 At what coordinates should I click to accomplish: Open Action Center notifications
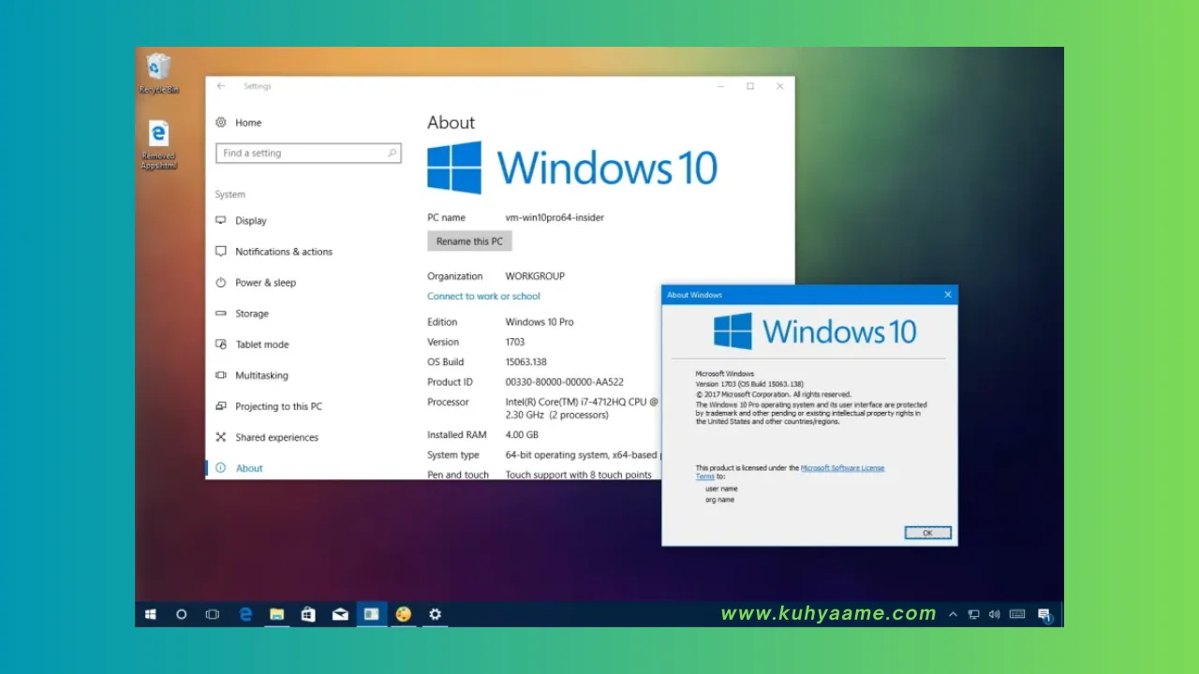[1044, 615]
